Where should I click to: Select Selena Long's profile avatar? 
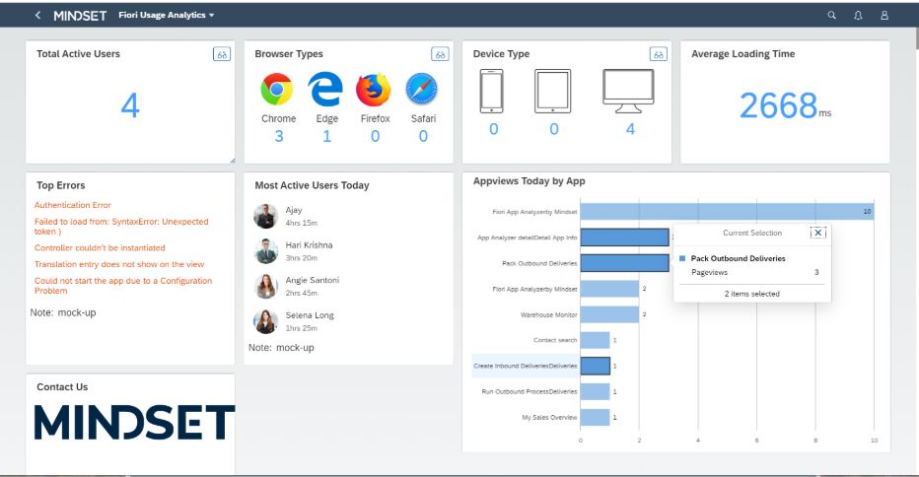tap(265, 321)
